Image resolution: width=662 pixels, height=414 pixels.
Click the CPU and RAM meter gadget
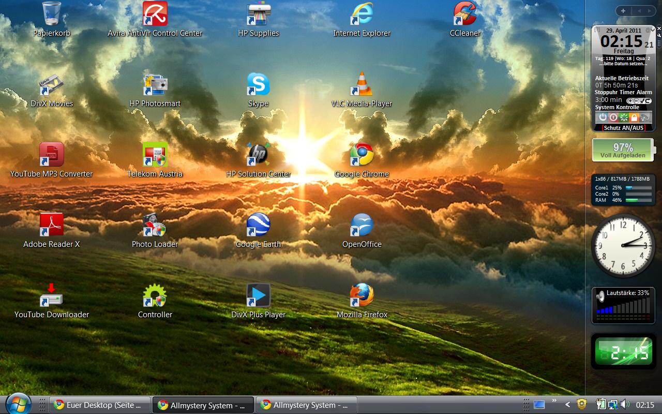(623, 190)
